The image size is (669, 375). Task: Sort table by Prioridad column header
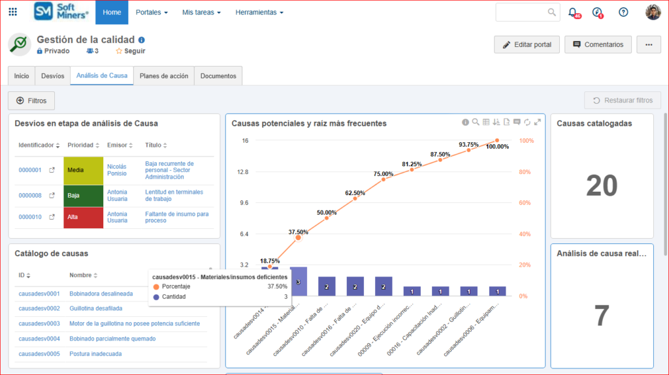click(x=84, y=145)
